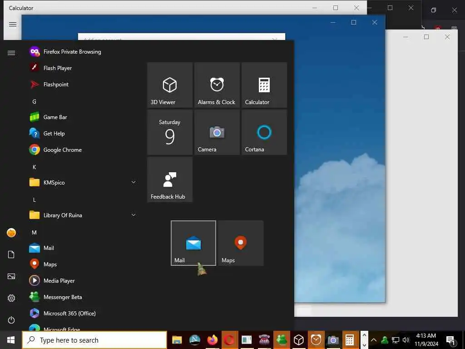Open Pictures from Start sidebar
Viewport: 465px width, 349px height.
11,276
